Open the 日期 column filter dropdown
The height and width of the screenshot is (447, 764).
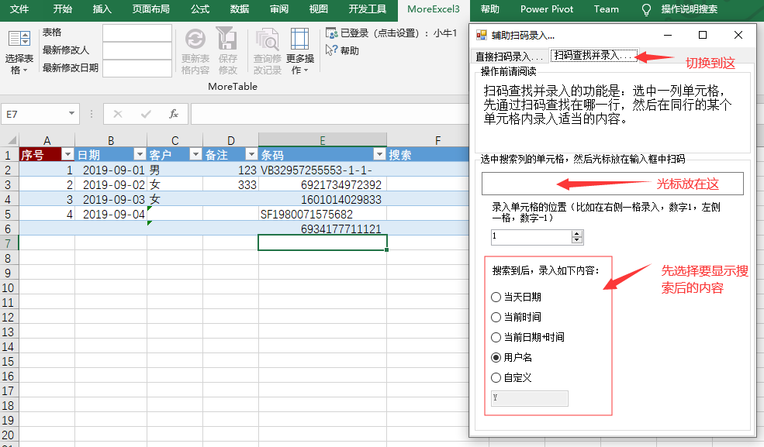coord(139,154)
